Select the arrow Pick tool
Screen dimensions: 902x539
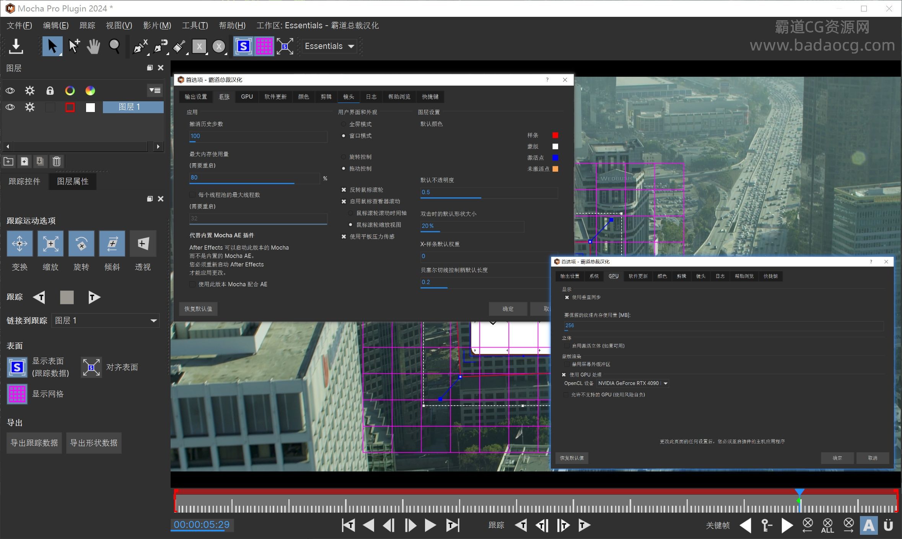pos(52,46)
